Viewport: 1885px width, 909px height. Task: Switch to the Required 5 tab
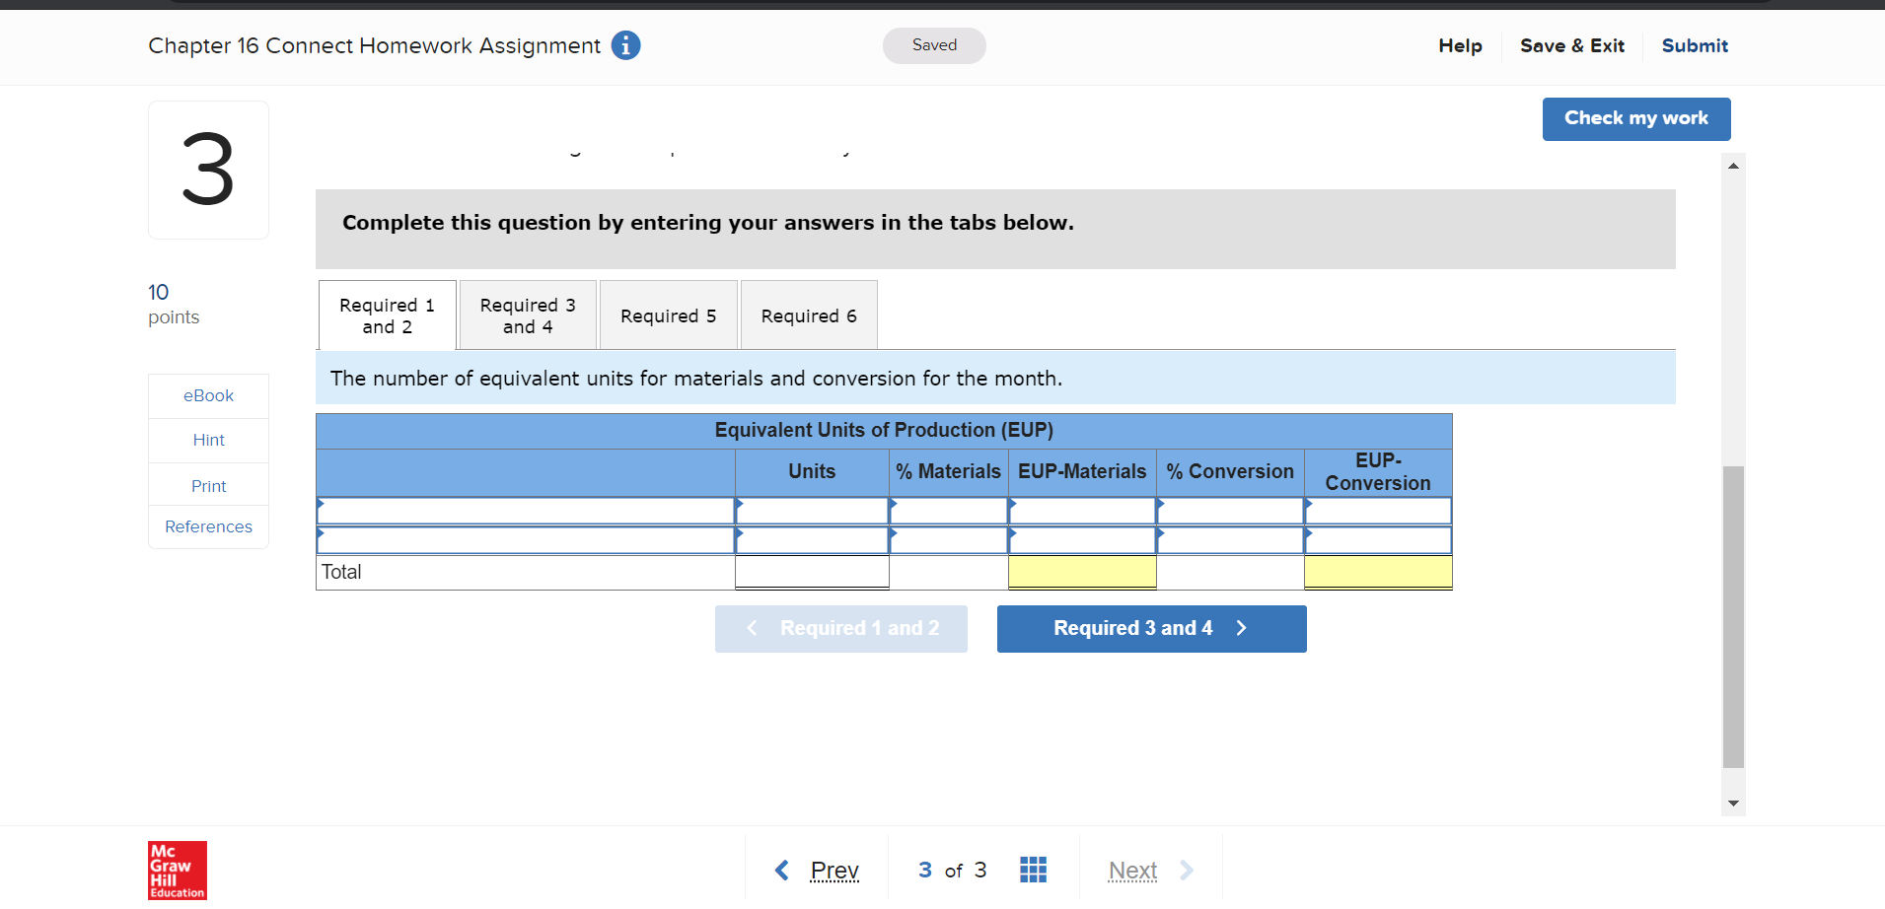pyautogui.click(x=668, y=315)
